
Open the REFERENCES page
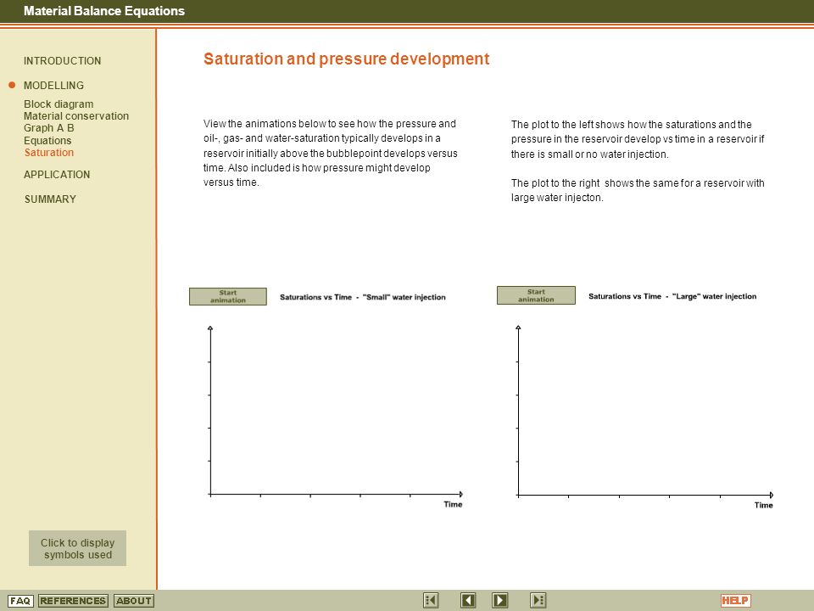tap(73, 601)
